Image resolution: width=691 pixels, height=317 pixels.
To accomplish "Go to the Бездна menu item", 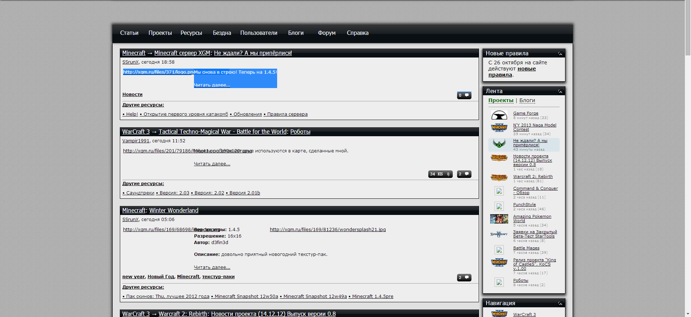I will tap(222, 33).
